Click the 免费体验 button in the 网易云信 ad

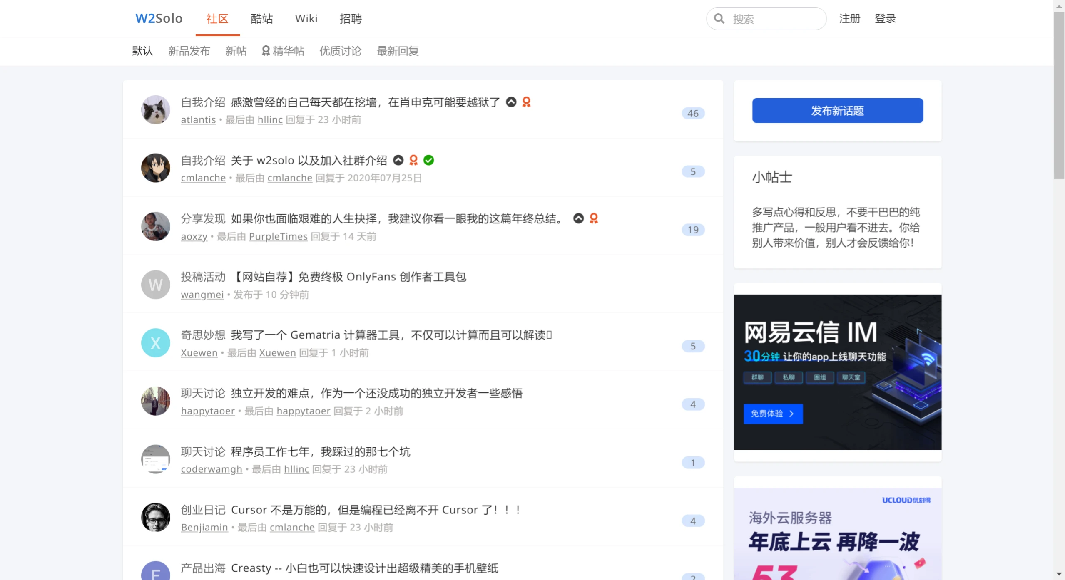pos(773,414)
